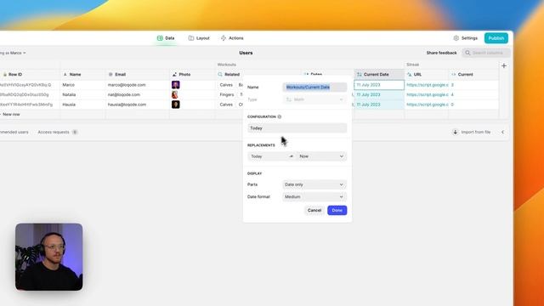Click the Email column type icon
The width and height of the screenshot is (544, 306).
[110, 74]
